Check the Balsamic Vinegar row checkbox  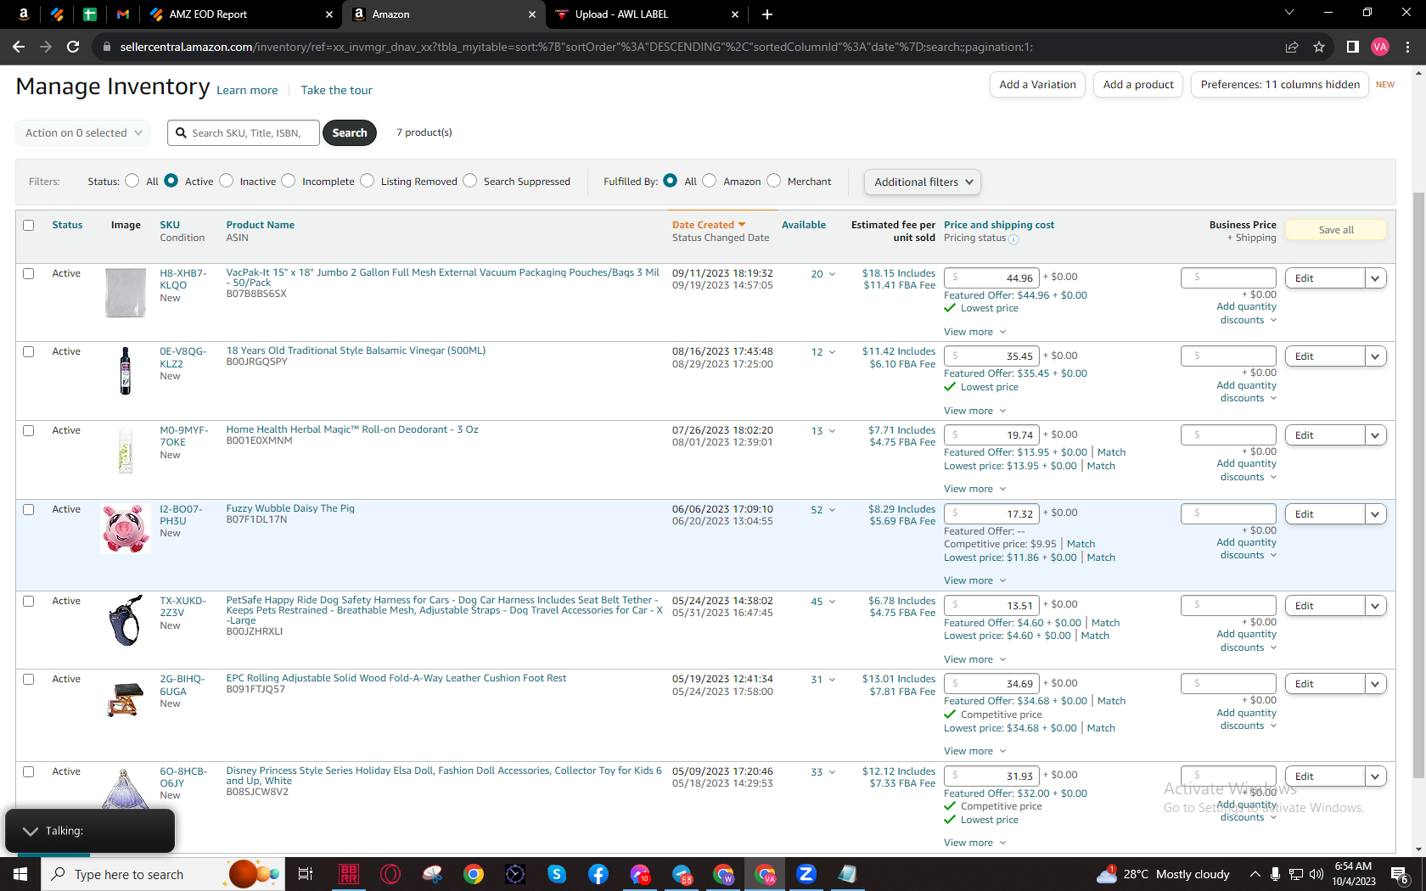coord(29,351)
